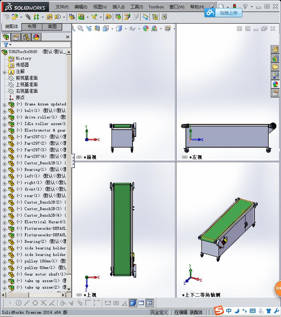
Task: Expand the manager tabs double chevron
Action: (x=68, y=37)
